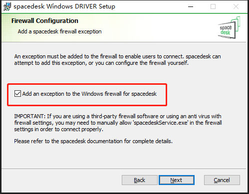
Task: Close the spacedesk setup dialog
Action: [236, 6]
